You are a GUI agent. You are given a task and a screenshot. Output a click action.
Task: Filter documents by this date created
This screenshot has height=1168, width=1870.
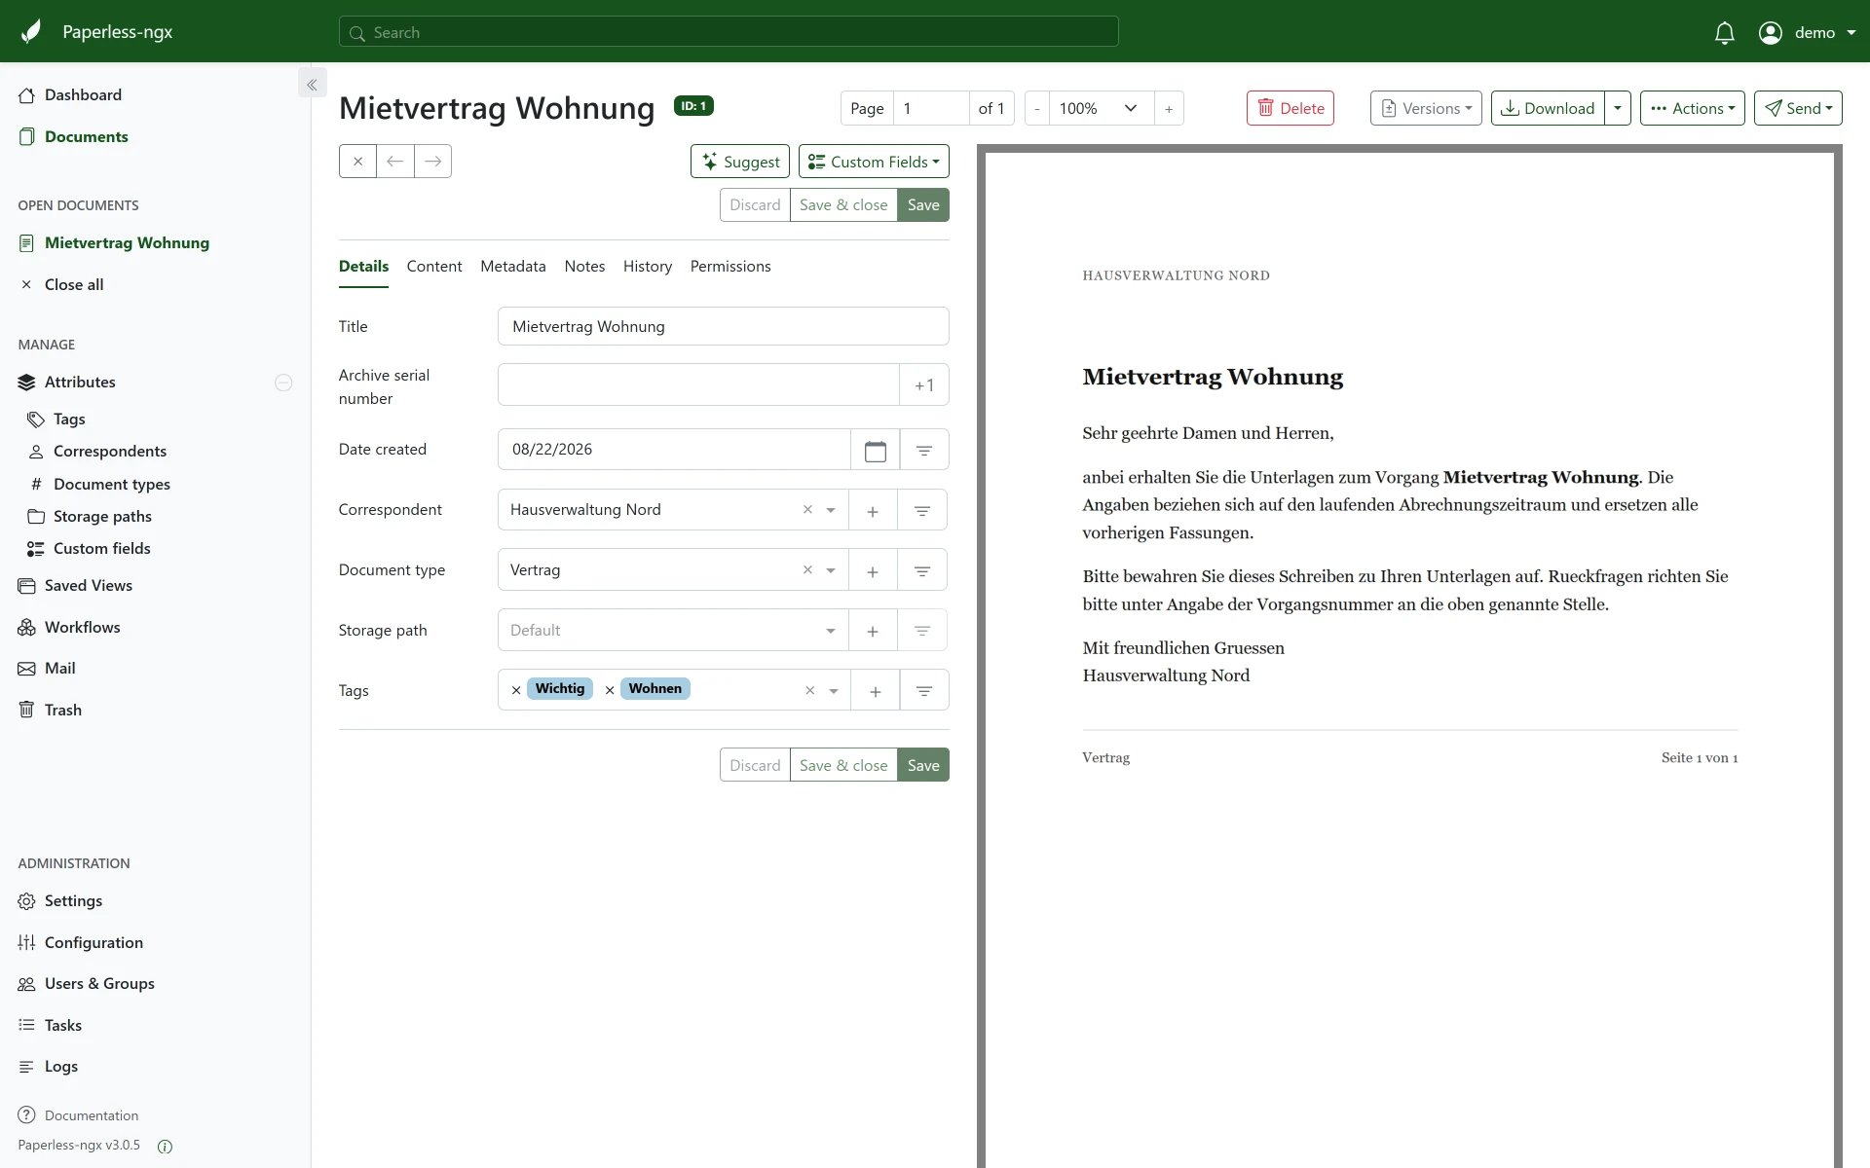(x=924, y=450)
